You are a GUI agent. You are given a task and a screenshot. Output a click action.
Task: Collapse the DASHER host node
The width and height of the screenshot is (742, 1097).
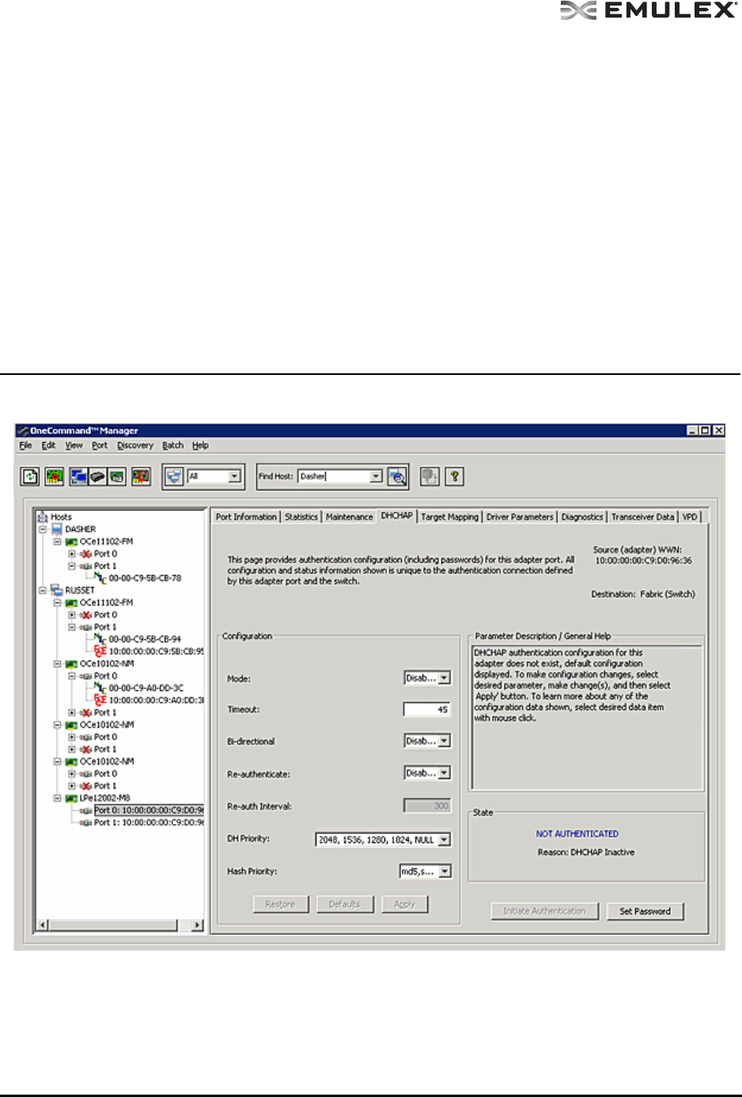click(43, 529)
